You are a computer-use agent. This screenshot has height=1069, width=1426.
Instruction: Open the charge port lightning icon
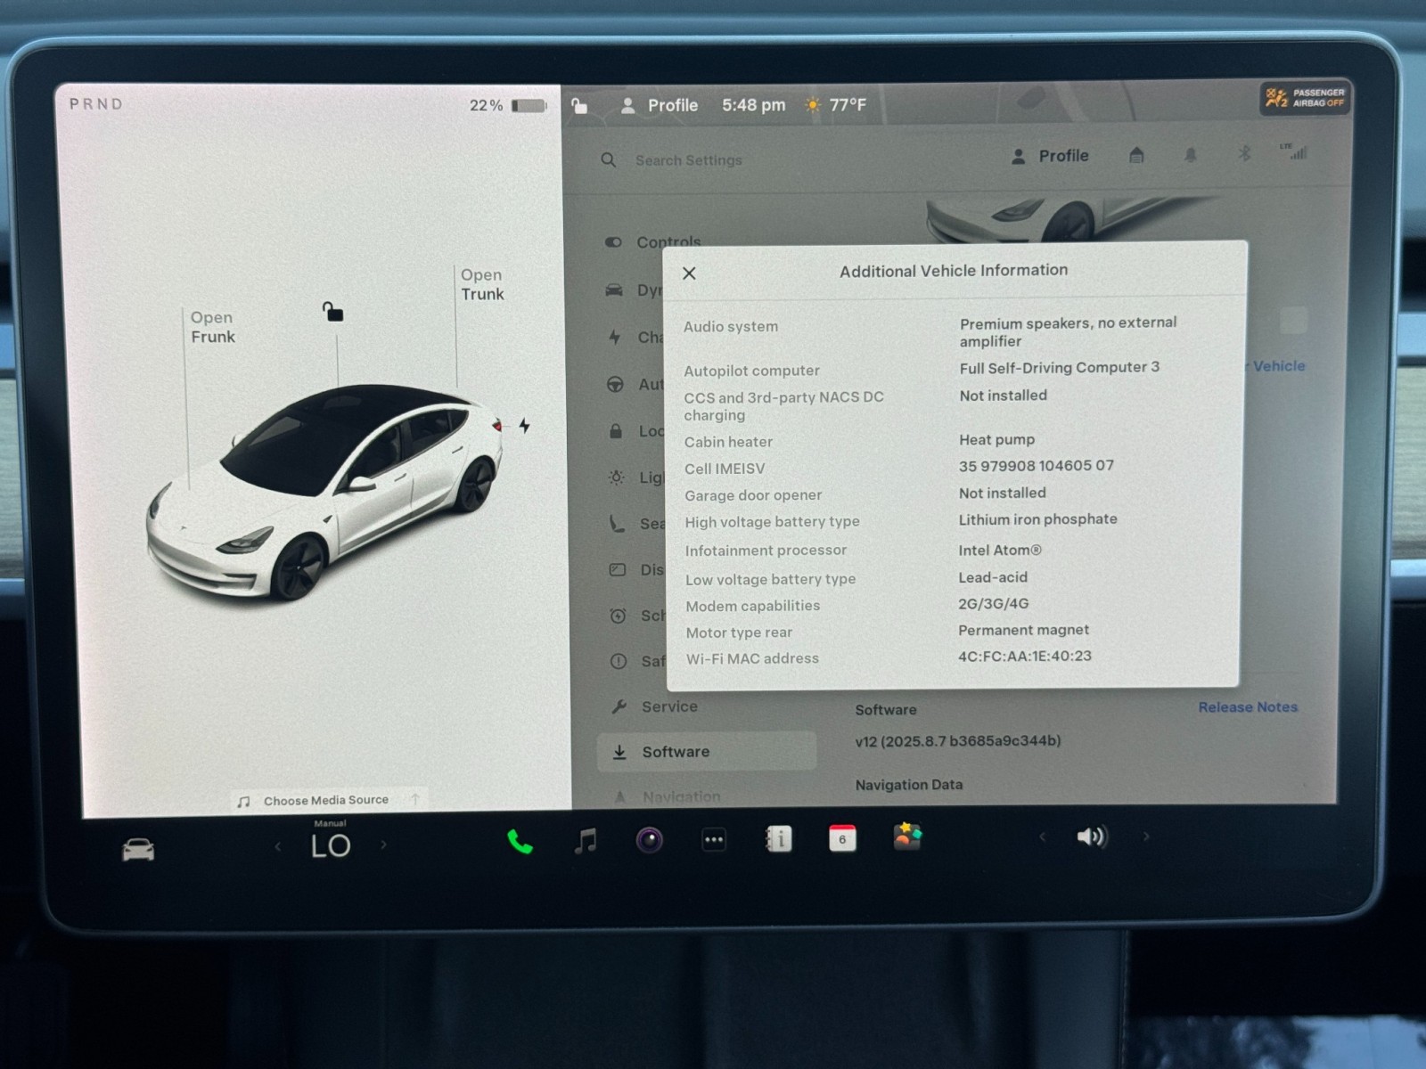click(x=525, y=426)
